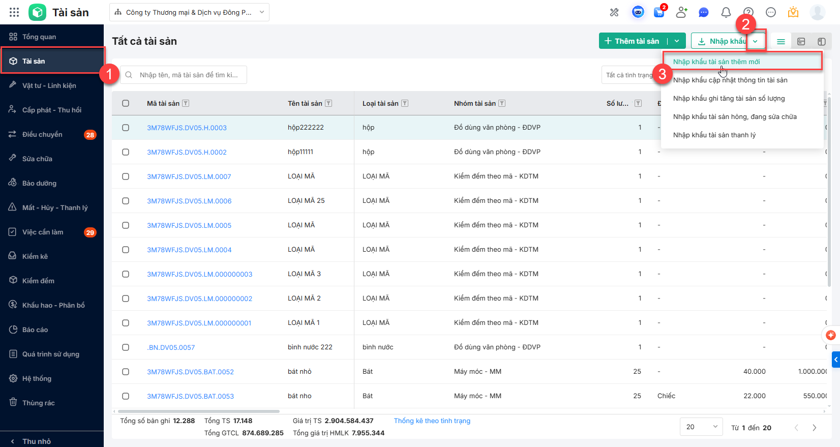This screenshot has width=840, height=447.
Task: Open the tools wrench icon in header
Action: (614, 12)
